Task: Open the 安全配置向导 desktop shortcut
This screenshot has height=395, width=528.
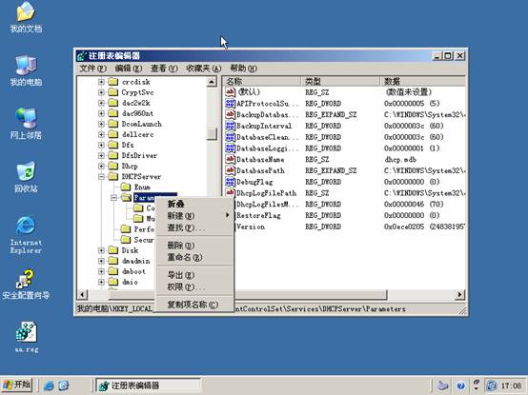Action: pos(26,284)
